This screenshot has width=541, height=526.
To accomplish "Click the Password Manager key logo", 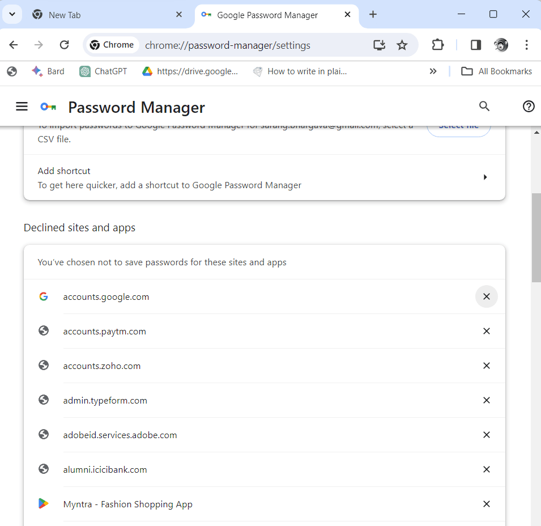I will (48, 106).
